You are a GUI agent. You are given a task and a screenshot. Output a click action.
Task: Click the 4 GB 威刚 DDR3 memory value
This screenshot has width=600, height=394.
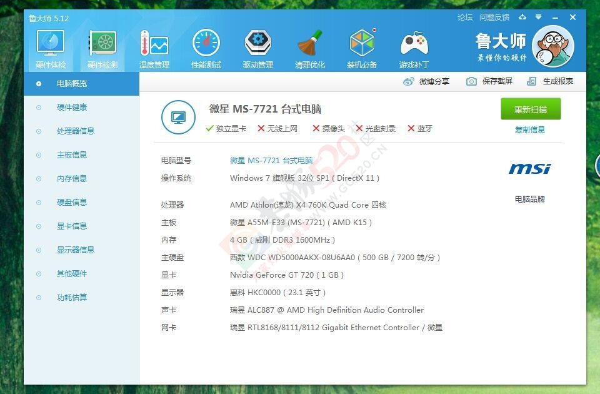[282, 240]
